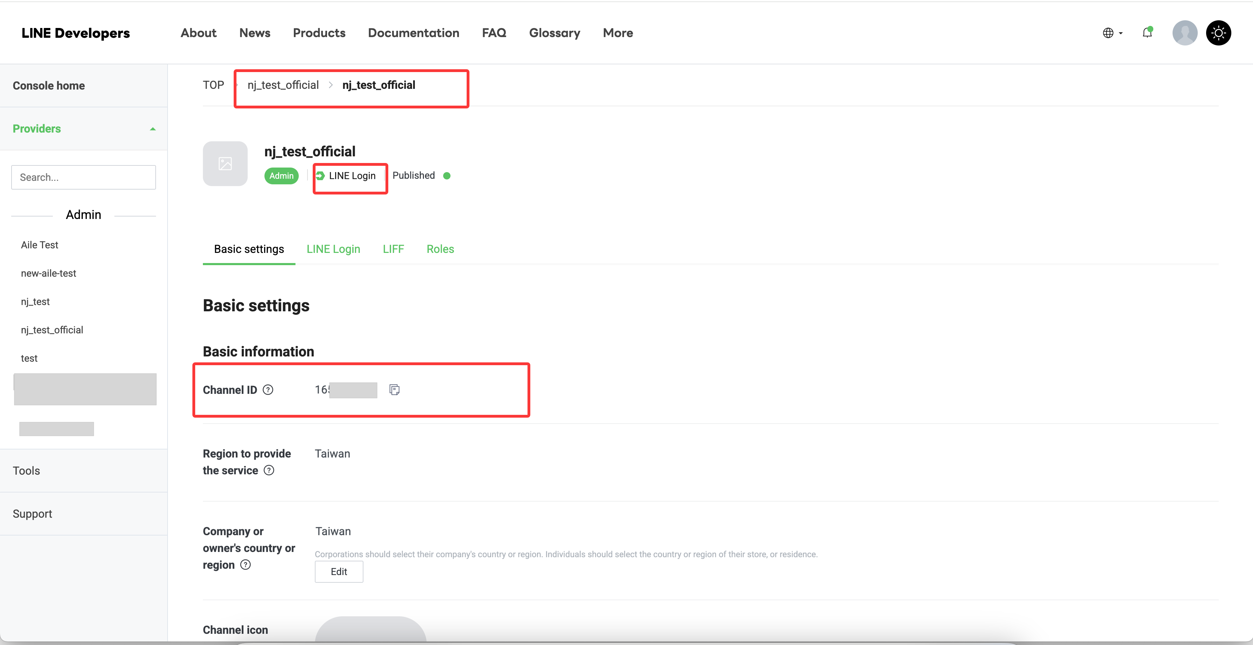
Task: Open the Products menu
Action: (x=319, y=33)
